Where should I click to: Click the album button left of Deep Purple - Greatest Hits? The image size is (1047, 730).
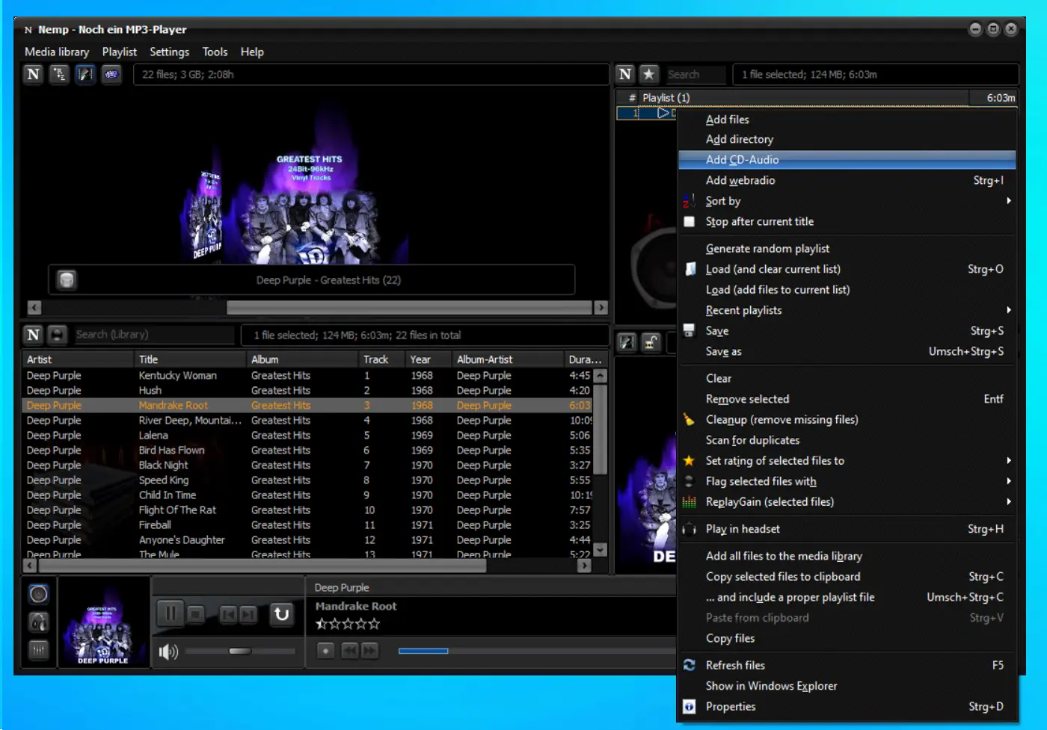click(67, 279)
